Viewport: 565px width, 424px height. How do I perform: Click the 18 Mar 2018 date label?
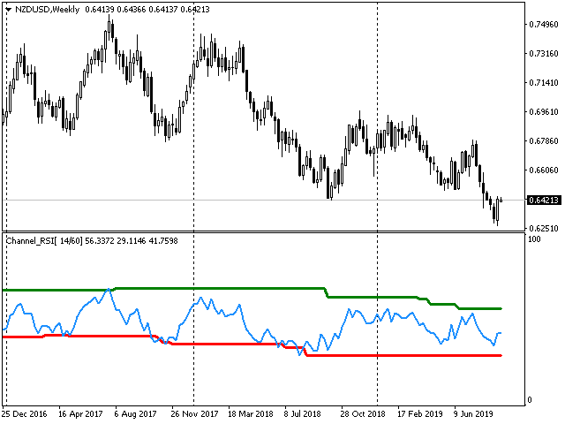click(x=251, y=414)
